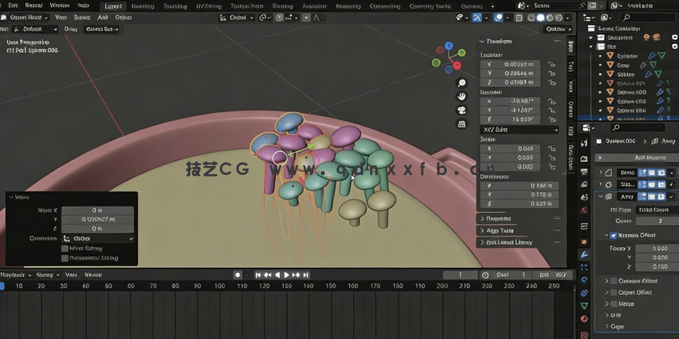Play animation in reverse in timeline

[277, 275]
